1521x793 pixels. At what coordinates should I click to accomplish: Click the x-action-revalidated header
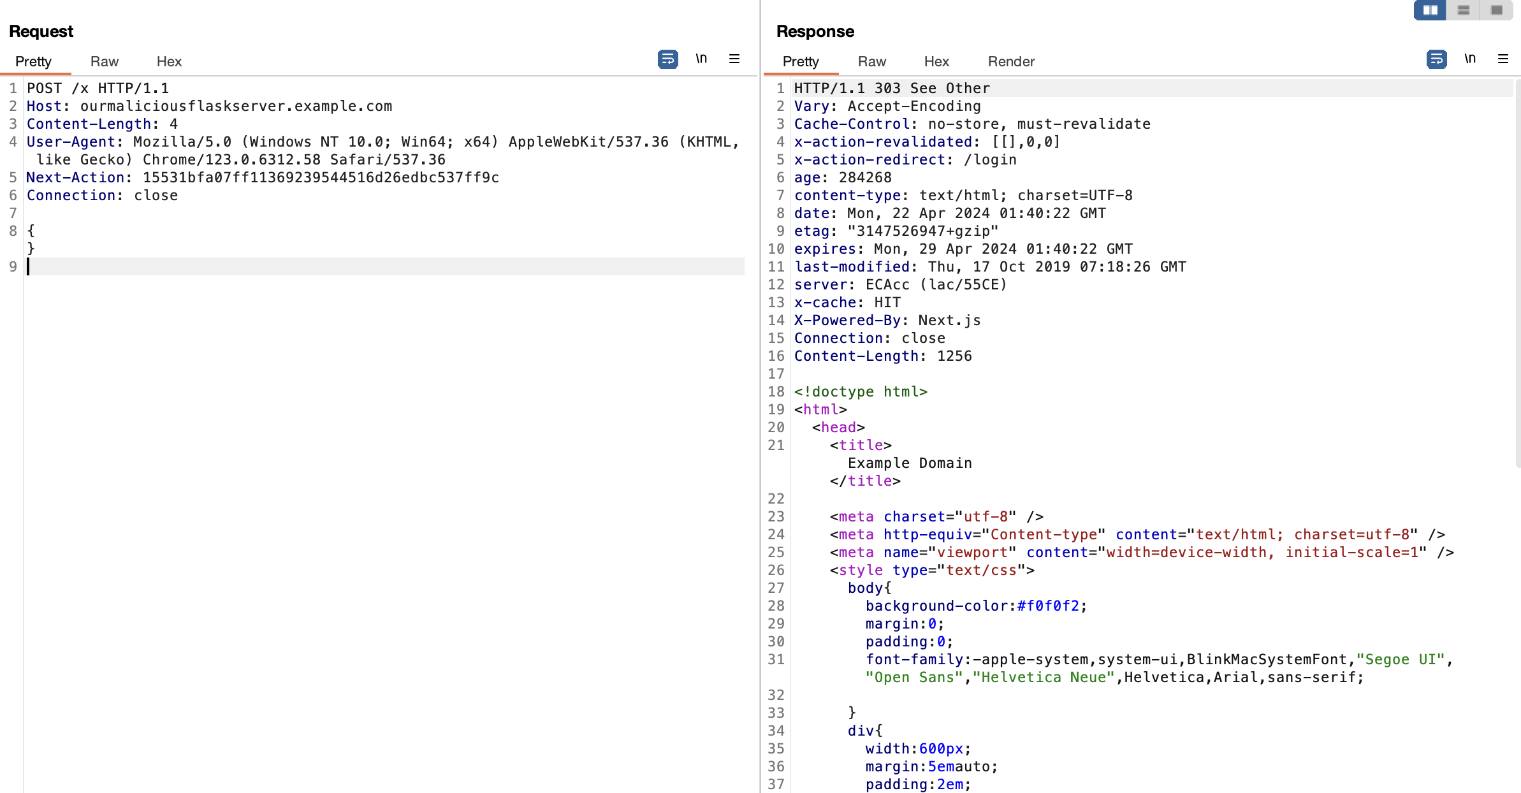[x=928, y=142]
